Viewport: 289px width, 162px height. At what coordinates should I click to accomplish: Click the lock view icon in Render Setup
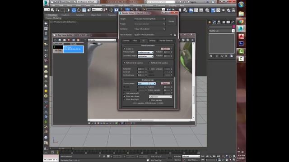(175, 35)
